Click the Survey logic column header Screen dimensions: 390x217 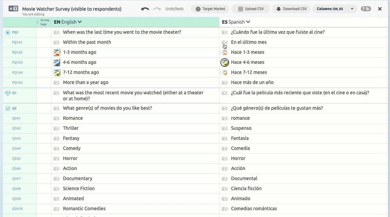[44, 22]
